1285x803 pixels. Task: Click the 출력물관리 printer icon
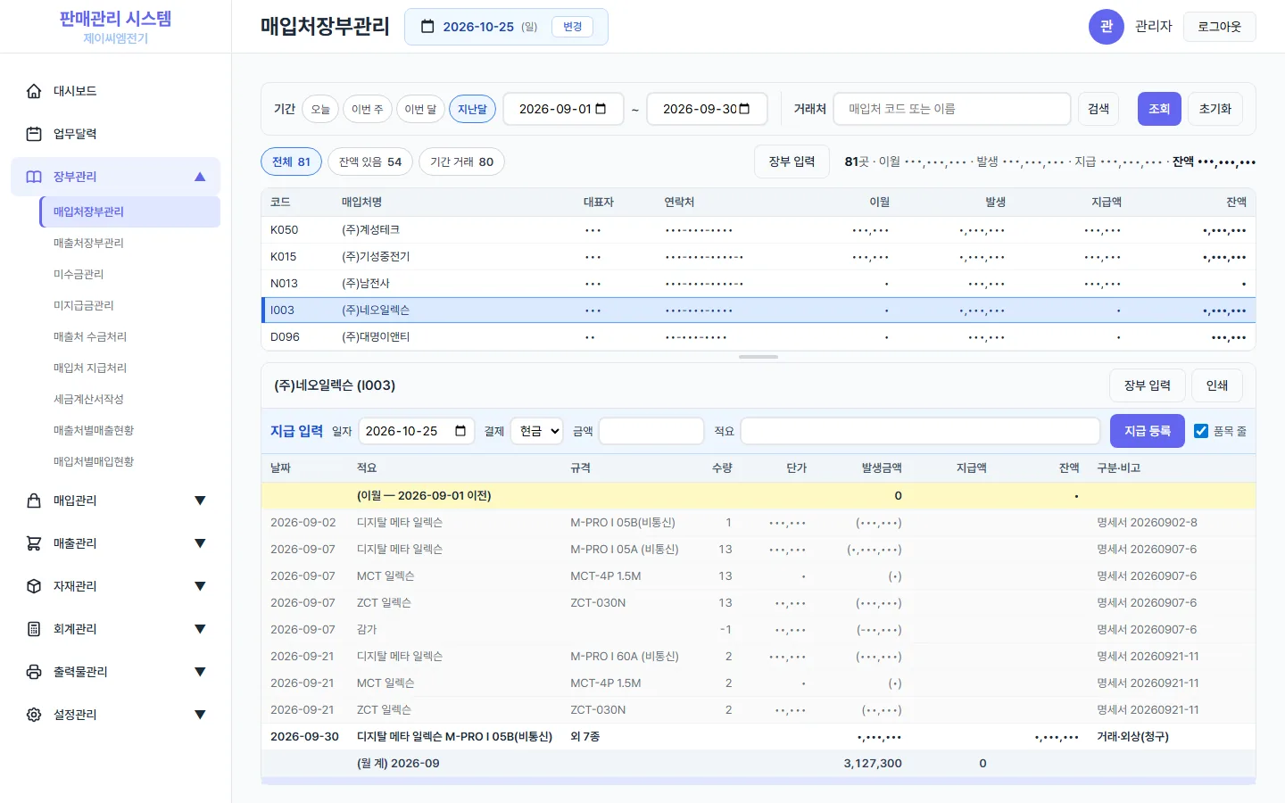coord(34,672)
